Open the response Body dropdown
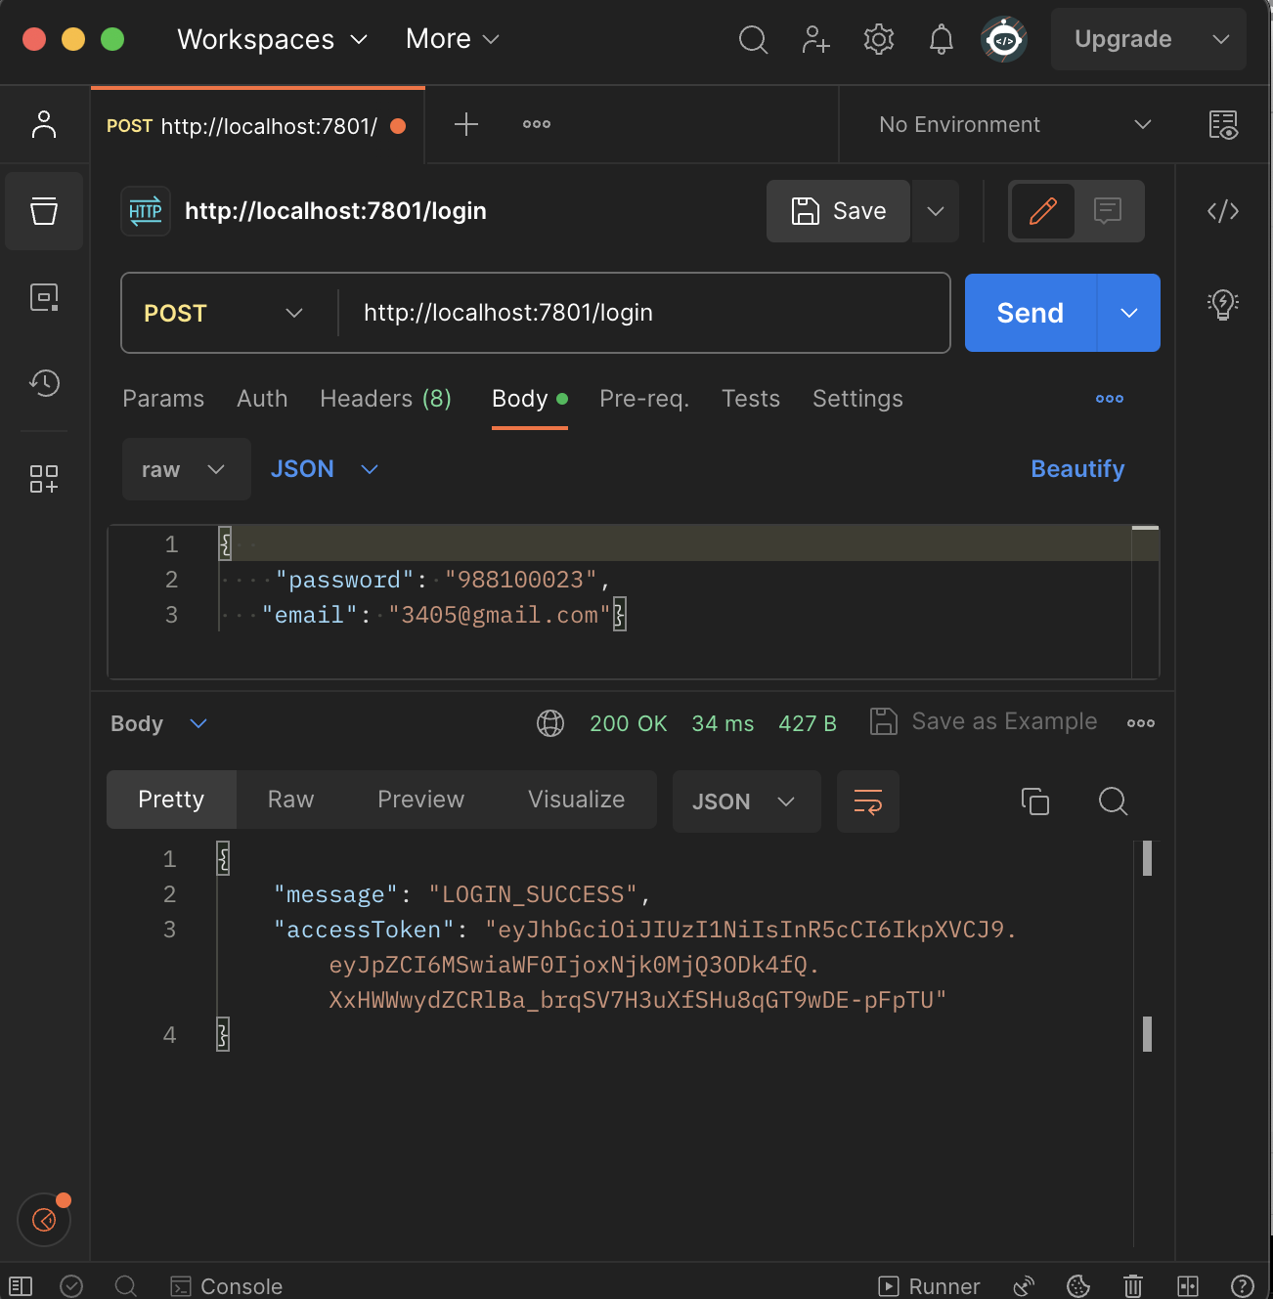Viewport: 1273px width, 1299px height. coord(159,723)
